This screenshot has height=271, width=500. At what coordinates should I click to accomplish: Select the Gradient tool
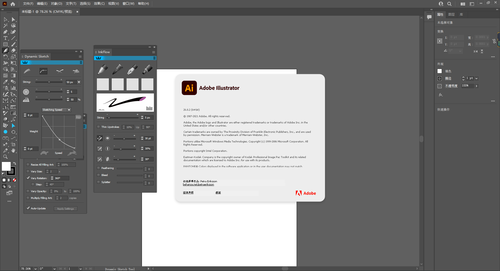14,76
